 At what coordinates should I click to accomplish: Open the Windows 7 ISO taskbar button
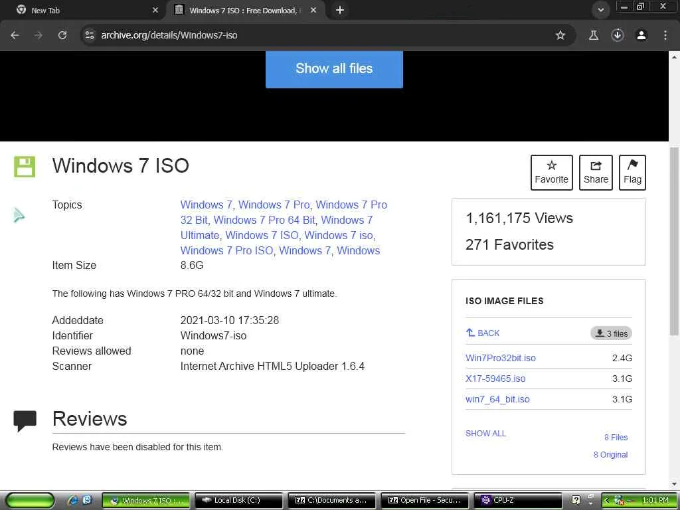pyautogui.click(x=146, y=500)
